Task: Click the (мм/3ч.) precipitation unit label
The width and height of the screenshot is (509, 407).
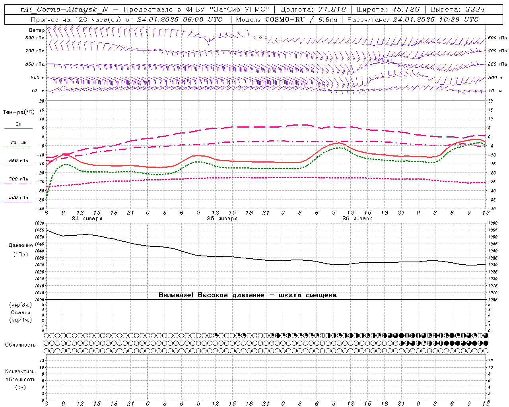Action: click(20, 305)
